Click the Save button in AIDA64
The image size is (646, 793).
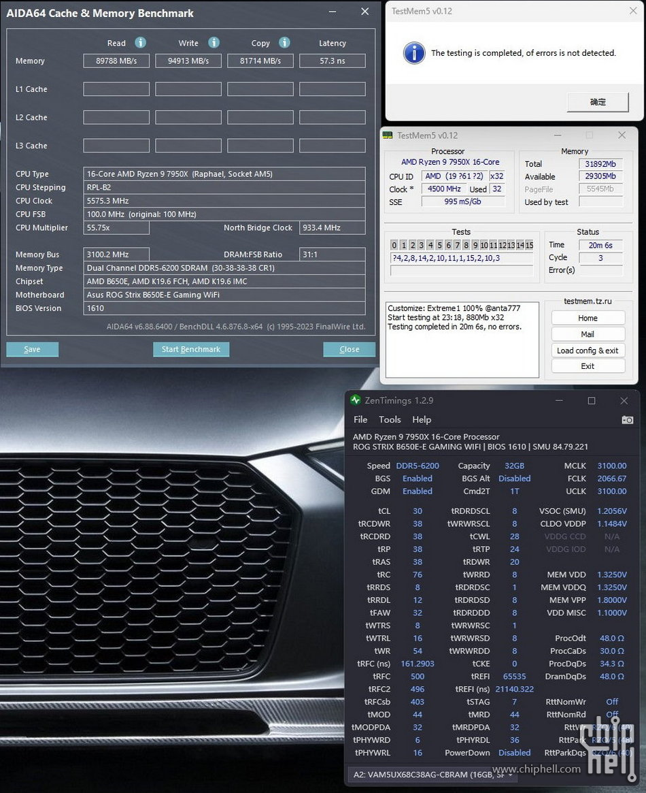coord(33,349)
